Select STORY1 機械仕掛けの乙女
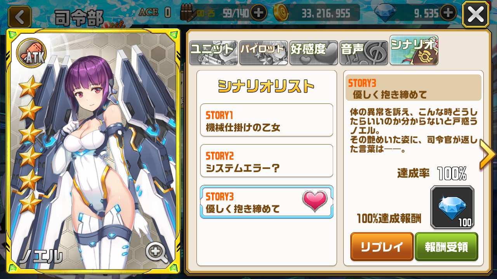 click(x=267, y=120)
